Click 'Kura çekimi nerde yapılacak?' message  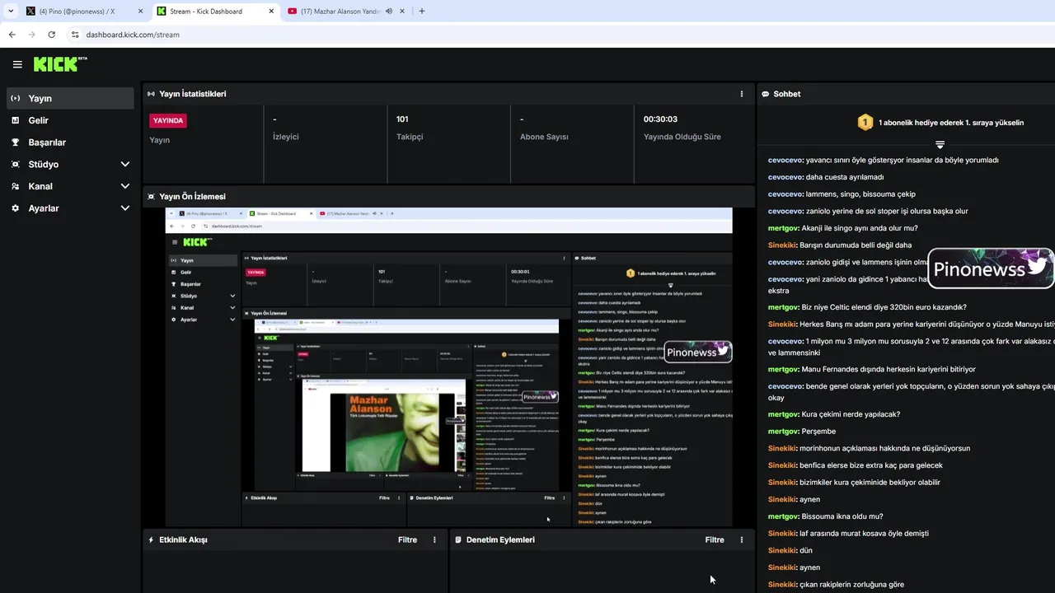[851, 414]
